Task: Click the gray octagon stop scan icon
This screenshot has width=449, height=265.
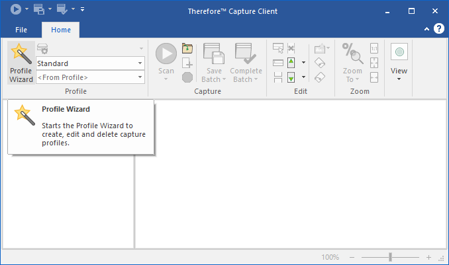Action: click(187, 77)
